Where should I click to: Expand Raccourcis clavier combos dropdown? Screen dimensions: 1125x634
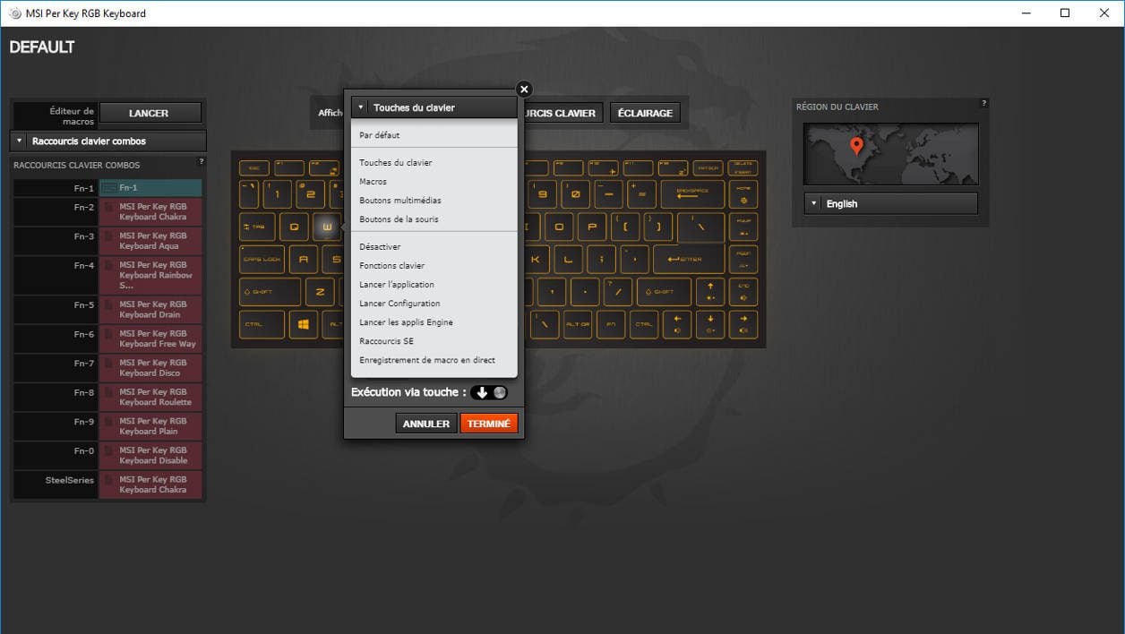click(x=107, y=141)
